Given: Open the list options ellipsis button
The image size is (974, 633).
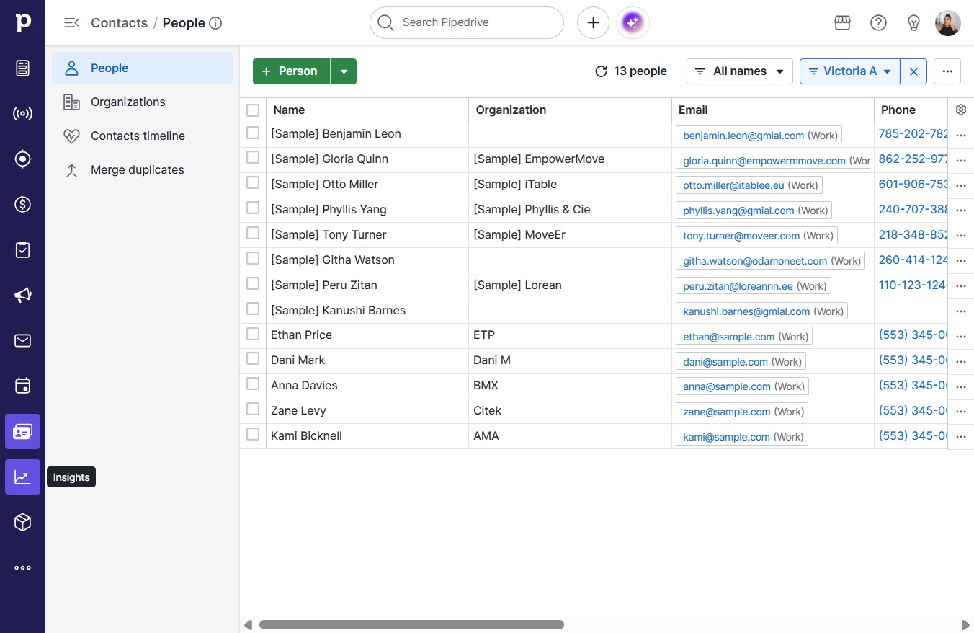Looking at the screenshot, I should (x=947, y=71).
